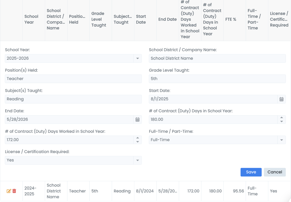Click the edit pencil icon for 2024-2025 row
Viewport: 291px width, 202px height.
pyautogui.click(x=9, y=191)
